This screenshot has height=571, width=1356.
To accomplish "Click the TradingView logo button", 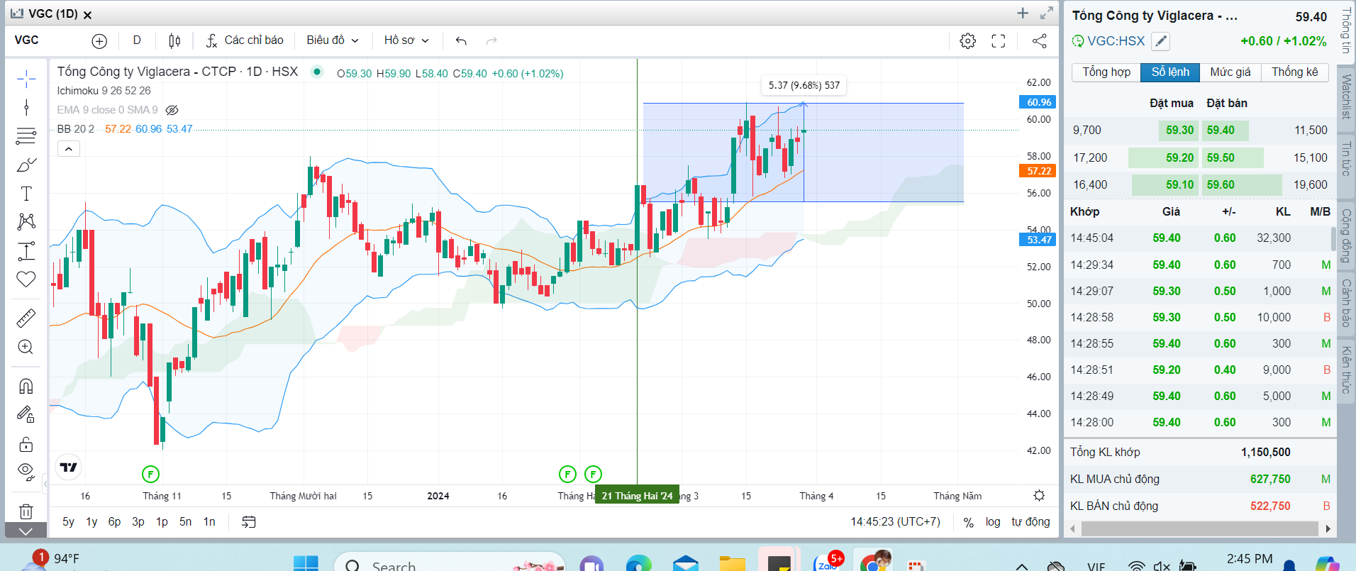I will 69,467.
